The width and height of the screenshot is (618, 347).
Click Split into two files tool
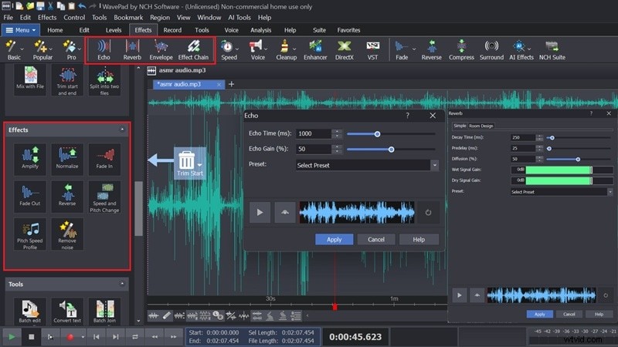(104, 80)
